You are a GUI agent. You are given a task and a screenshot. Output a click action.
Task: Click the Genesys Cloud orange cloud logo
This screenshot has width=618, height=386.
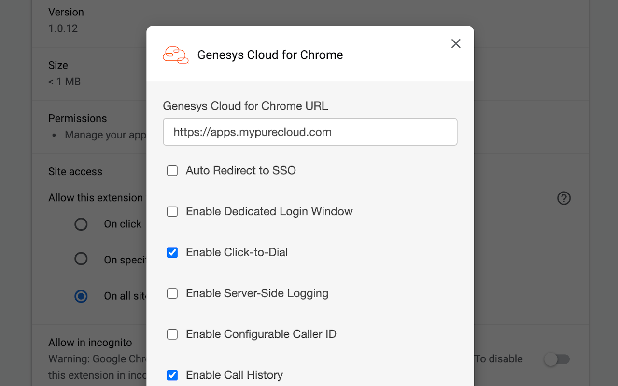(x=176, y=55)
